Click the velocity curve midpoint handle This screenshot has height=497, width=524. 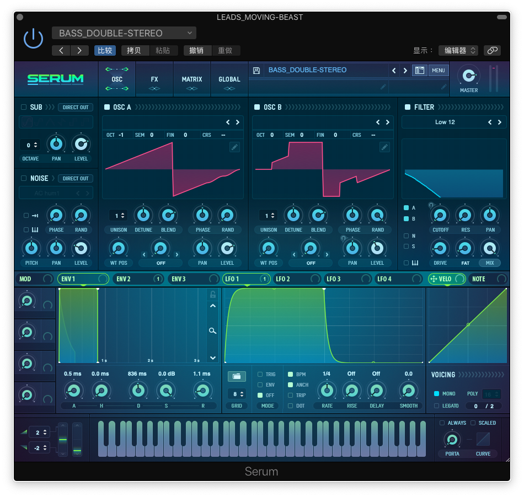468,324
